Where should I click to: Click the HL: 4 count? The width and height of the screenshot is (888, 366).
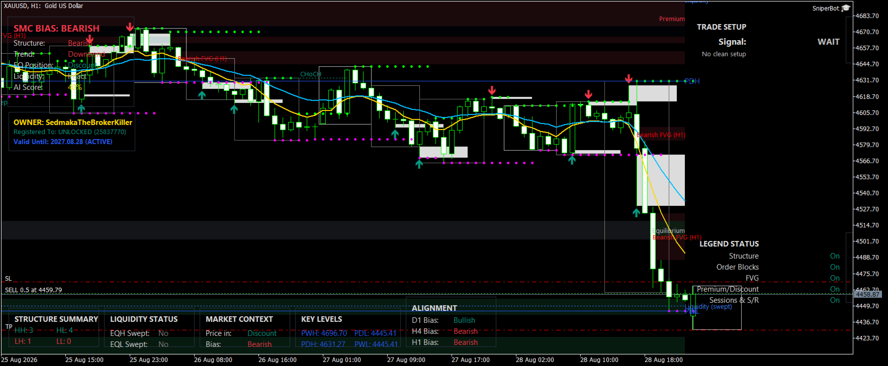[64, 330]
